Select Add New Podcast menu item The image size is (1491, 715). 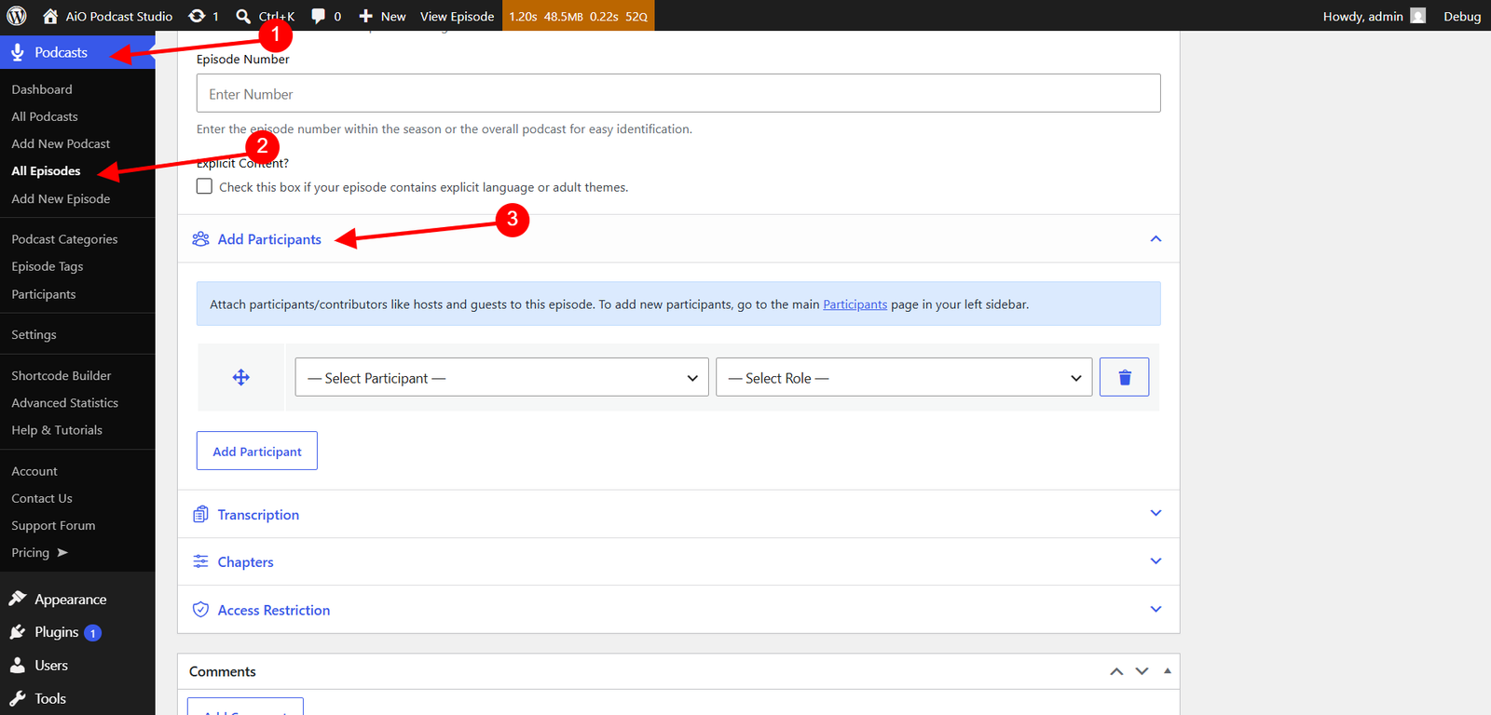pos(61,143)
